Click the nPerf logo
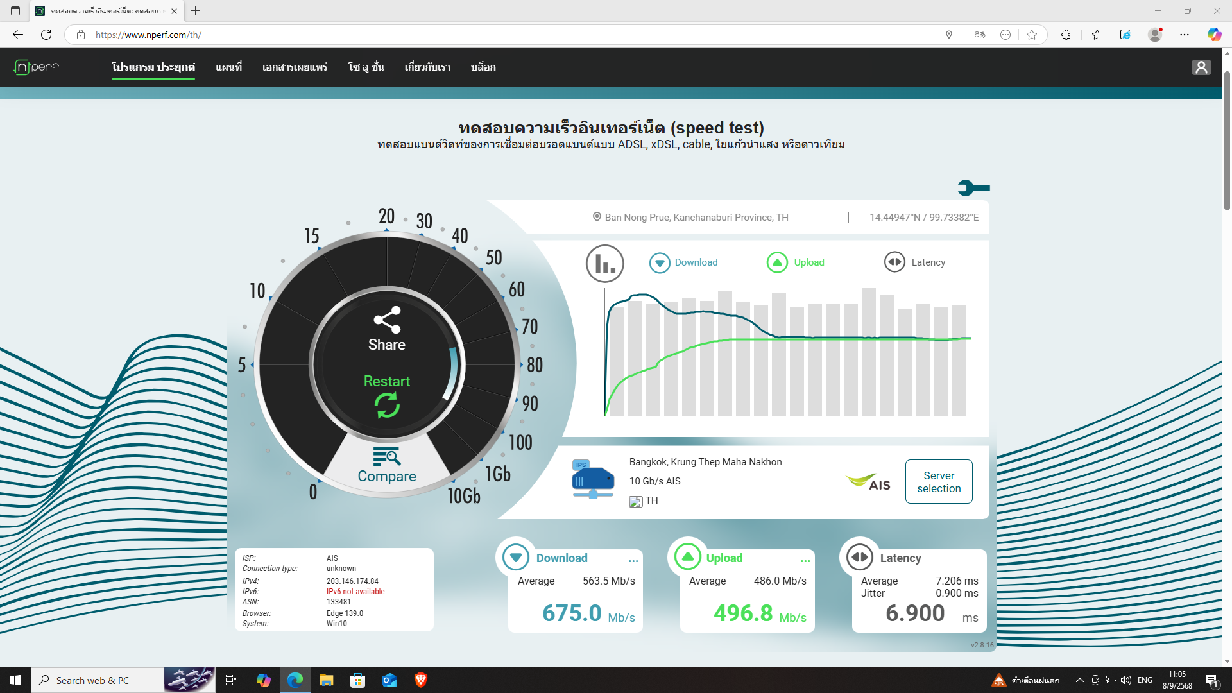The image size is (1232, 693). click(x=37, y=67)
